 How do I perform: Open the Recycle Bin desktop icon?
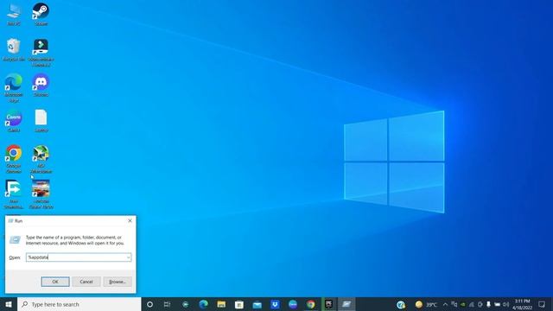point(14,50)
